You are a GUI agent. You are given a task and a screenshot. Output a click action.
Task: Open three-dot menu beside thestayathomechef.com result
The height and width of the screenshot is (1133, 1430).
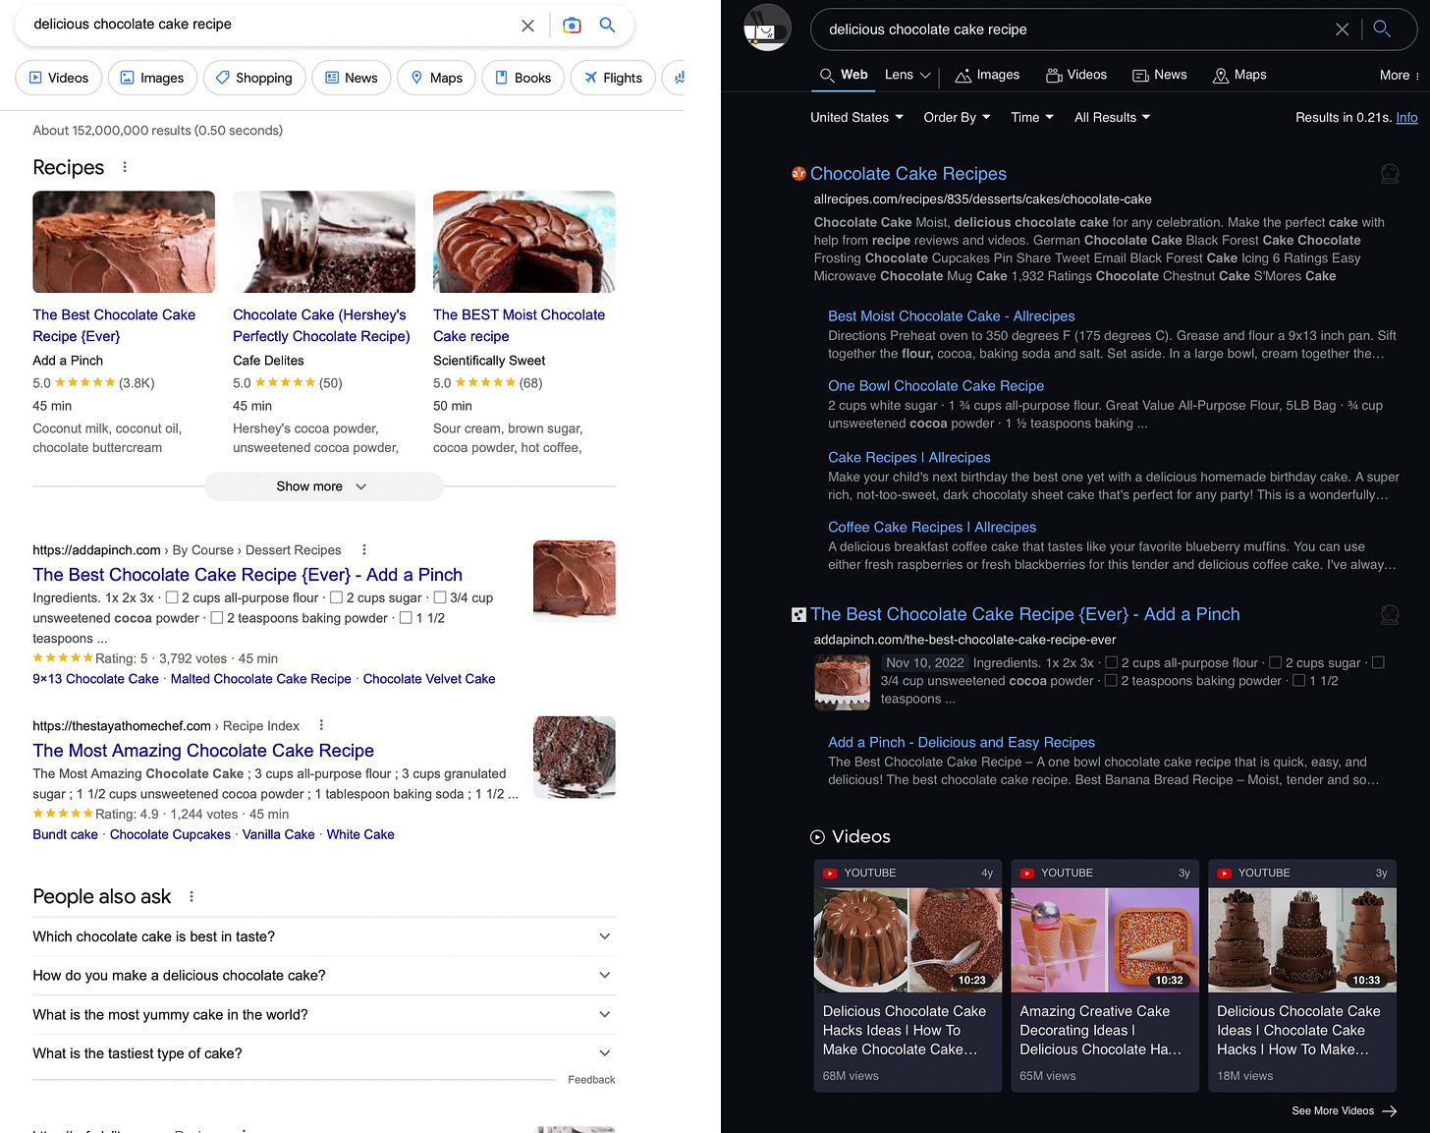pyautogui.click(x=321, y=725)
